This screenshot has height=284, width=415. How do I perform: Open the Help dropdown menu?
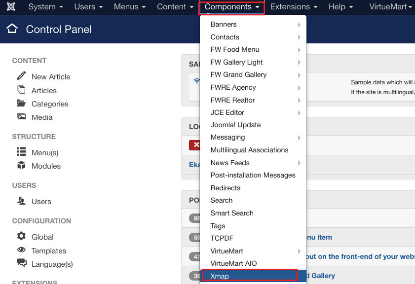coord(341,7)
